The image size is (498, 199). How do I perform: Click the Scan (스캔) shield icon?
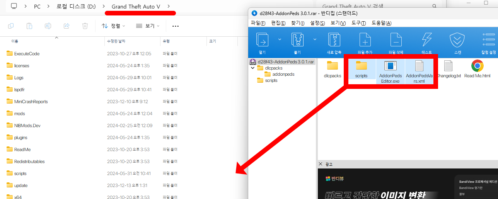457,40
